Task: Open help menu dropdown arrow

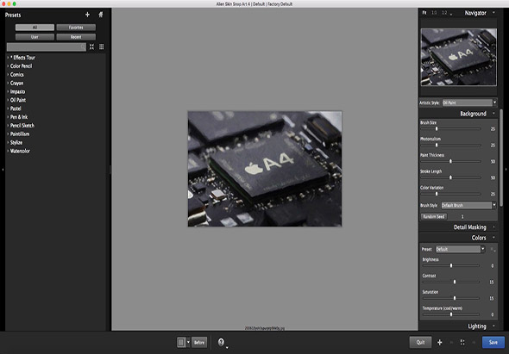Action: pos(227,347)
